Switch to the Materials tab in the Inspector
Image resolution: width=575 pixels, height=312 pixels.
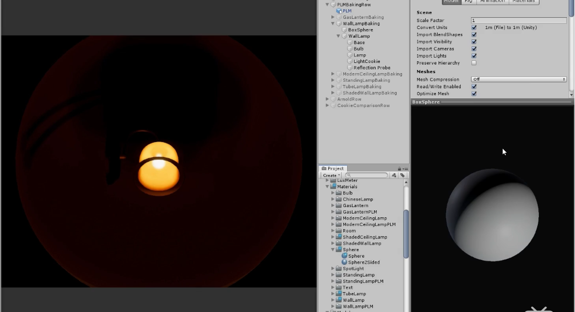pyautogui.click(x=524, y=1)
